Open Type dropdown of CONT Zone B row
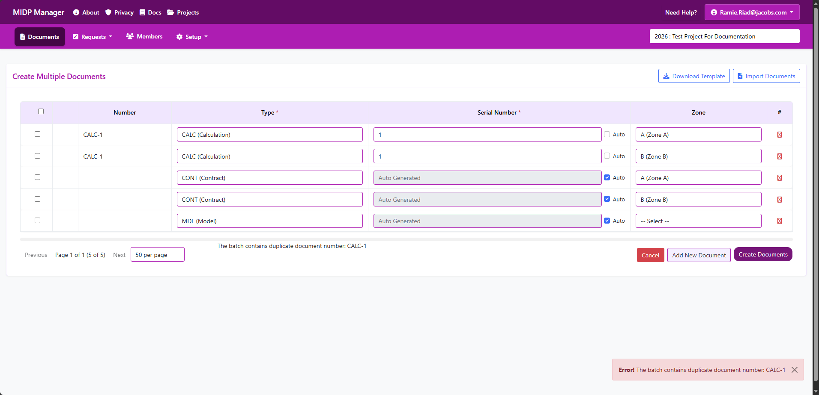The height and width of the screenshot is (395, 819). tap(270, 199)
